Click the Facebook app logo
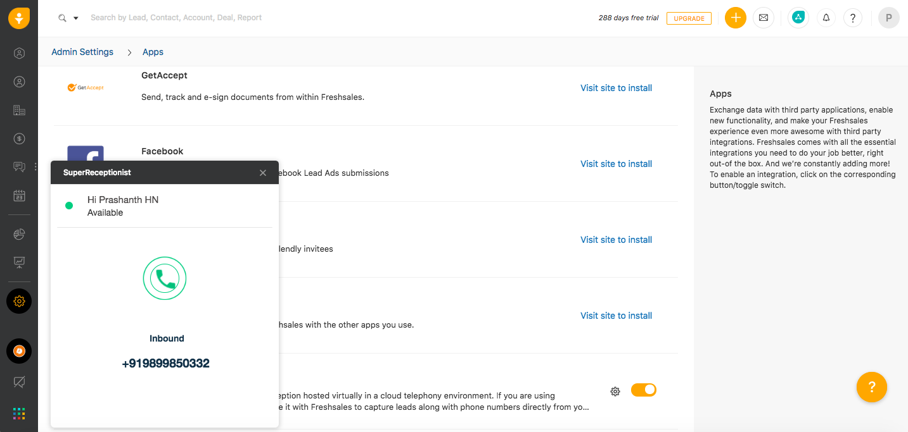 (86, 154)
